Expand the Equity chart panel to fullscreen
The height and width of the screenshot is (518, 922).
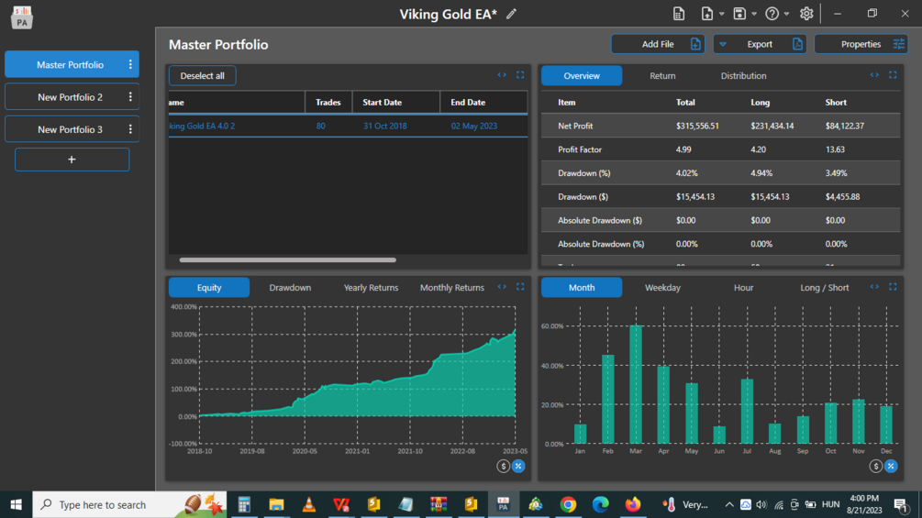coord(520,287)
